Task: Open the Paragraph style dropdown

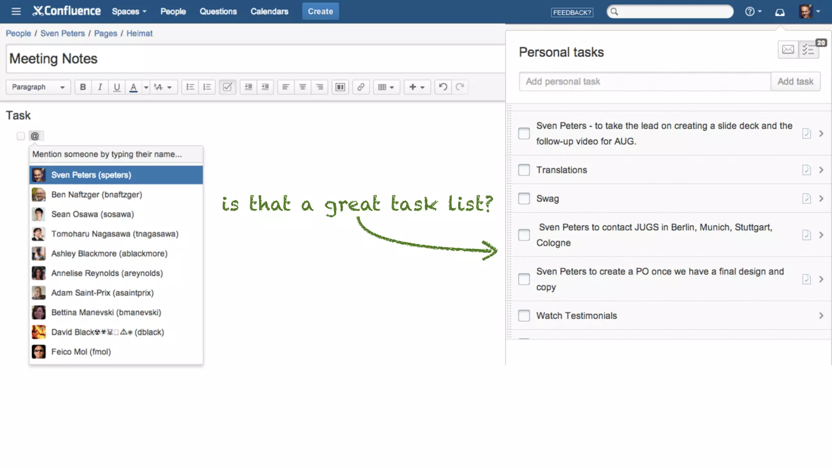Action: [38, 87]
